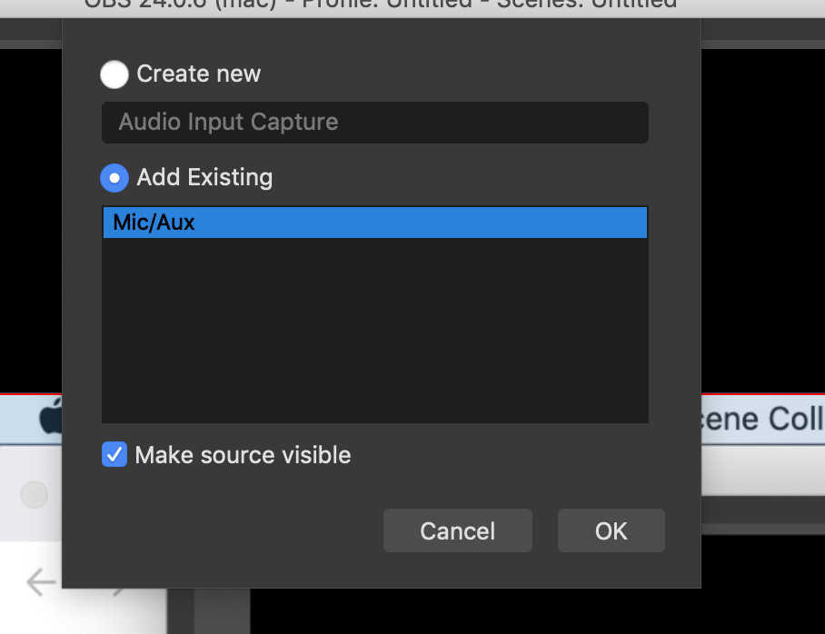The width and height of the screenshot is (825, 634).
Task: Click the browser back arrow icon
Action: pos(40,582)
